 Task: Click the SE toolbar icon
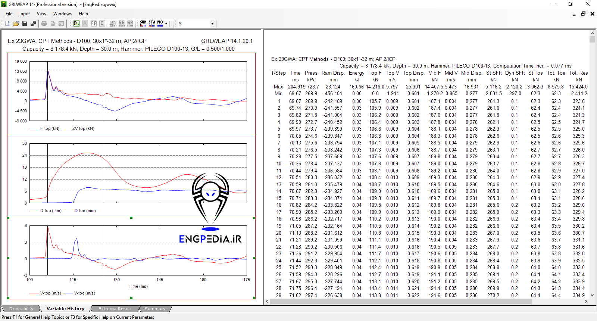[122, 24]
